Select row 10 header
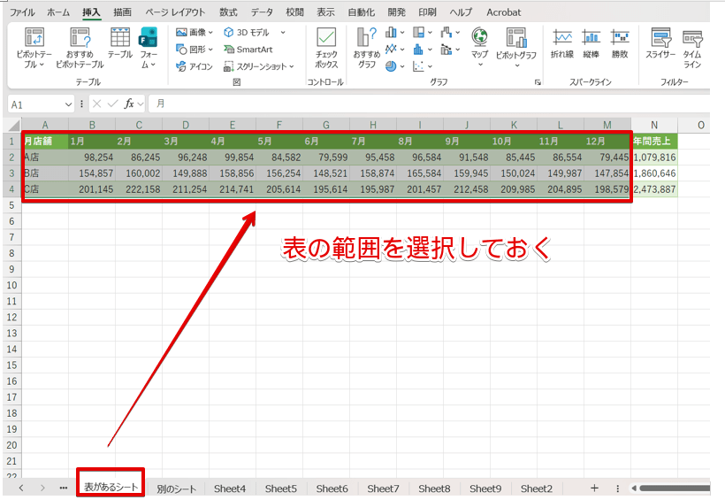 click(12, 285)
